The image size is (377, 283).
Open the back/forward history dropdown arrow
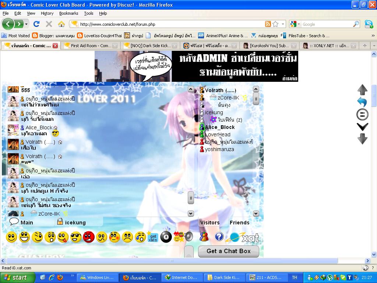[x=26, y=24]
